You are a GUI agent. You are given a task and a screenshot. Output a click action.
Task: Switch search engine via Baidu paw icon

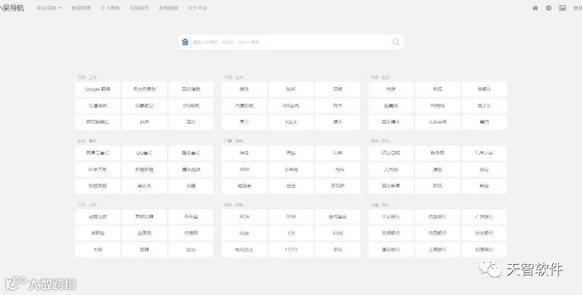pyautogui.click(x=185, y=42)
